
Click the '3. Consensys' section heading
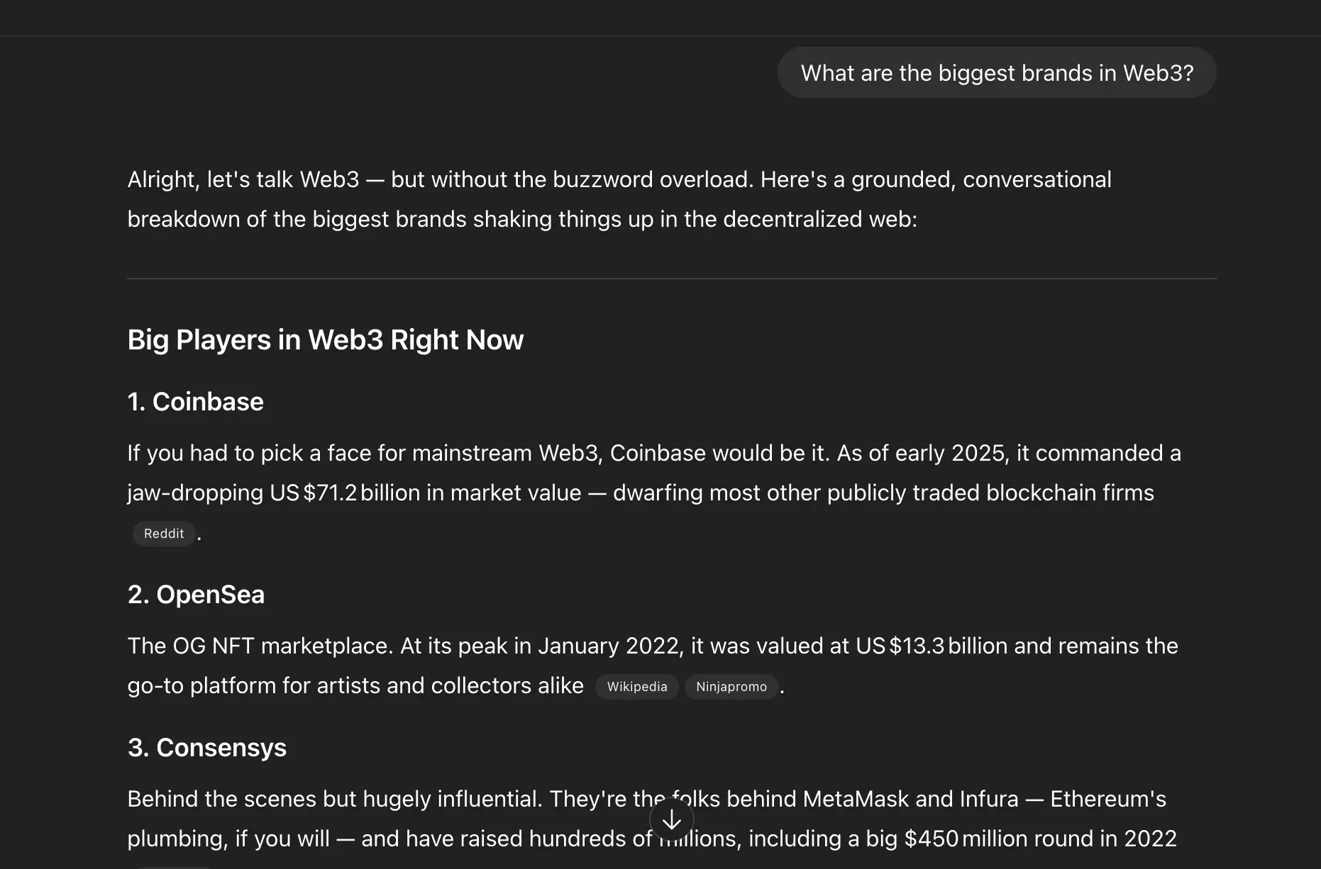coord(206,747)
